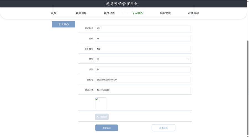The height and width of the screenshot is (138, 249).
Task: Click the 退出登录 button
Action: pyautogui.click(x=164, y=128)
